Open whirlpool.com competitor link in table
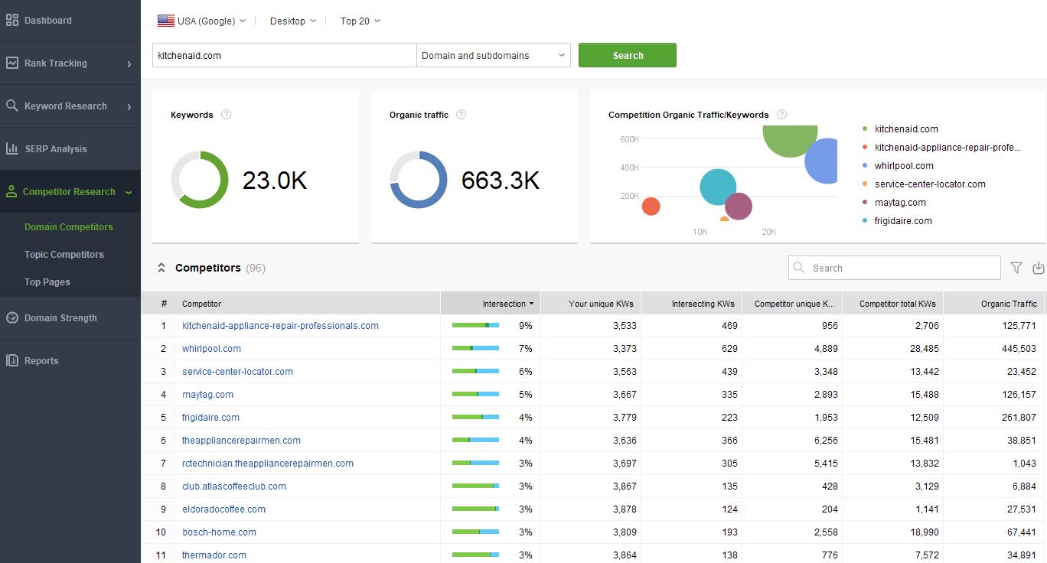The height and width of the screenshot is (563, 1047). pyautogui.click(x=212, y=349)
